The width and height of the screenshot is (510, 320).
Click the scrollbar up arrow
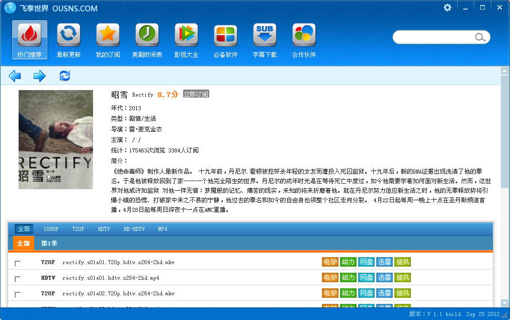point(505,70)
